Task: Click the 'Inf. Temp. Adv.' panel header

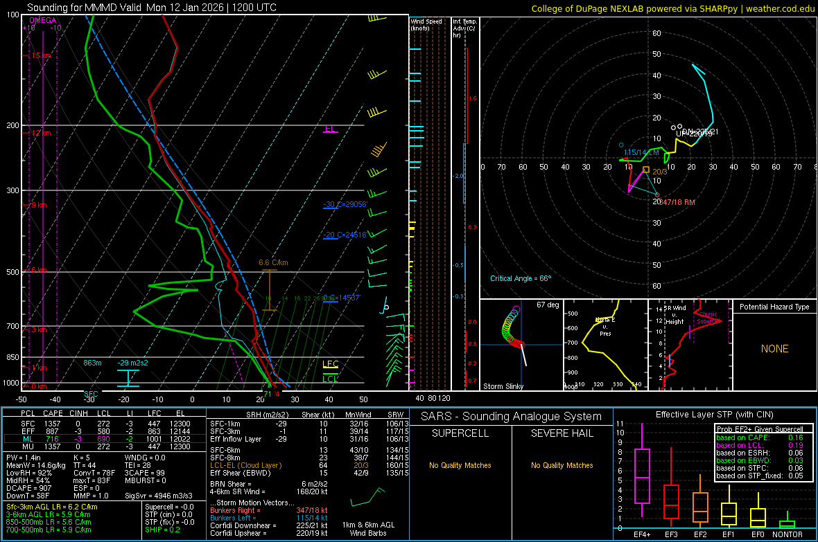Action: (464, 28)
